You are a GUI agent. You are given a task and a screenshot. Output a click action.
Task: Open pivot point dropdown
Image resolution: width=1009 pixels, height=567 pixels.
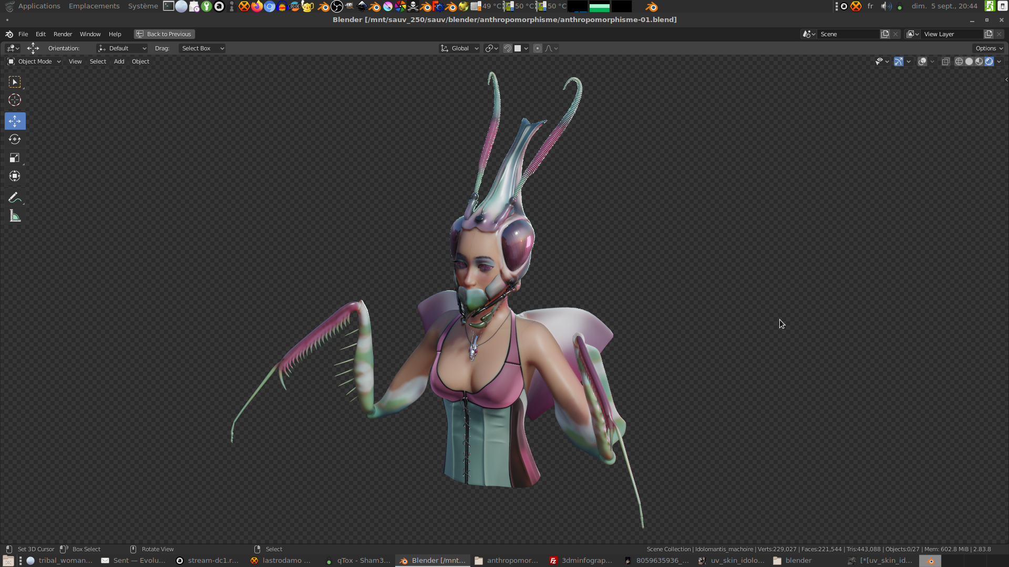click(492, 48)
